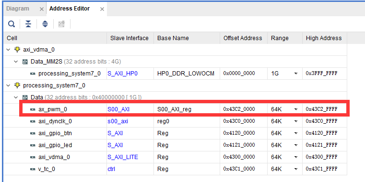
Task: Click the S00_AXI interface of ax_pwm_0
Action: (118, 109)
